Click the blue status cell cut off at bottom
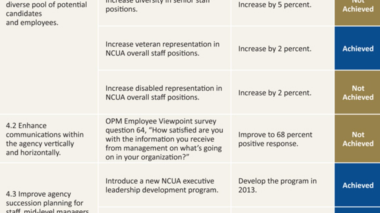Screen dimensions: 380x213 point(358,210)
